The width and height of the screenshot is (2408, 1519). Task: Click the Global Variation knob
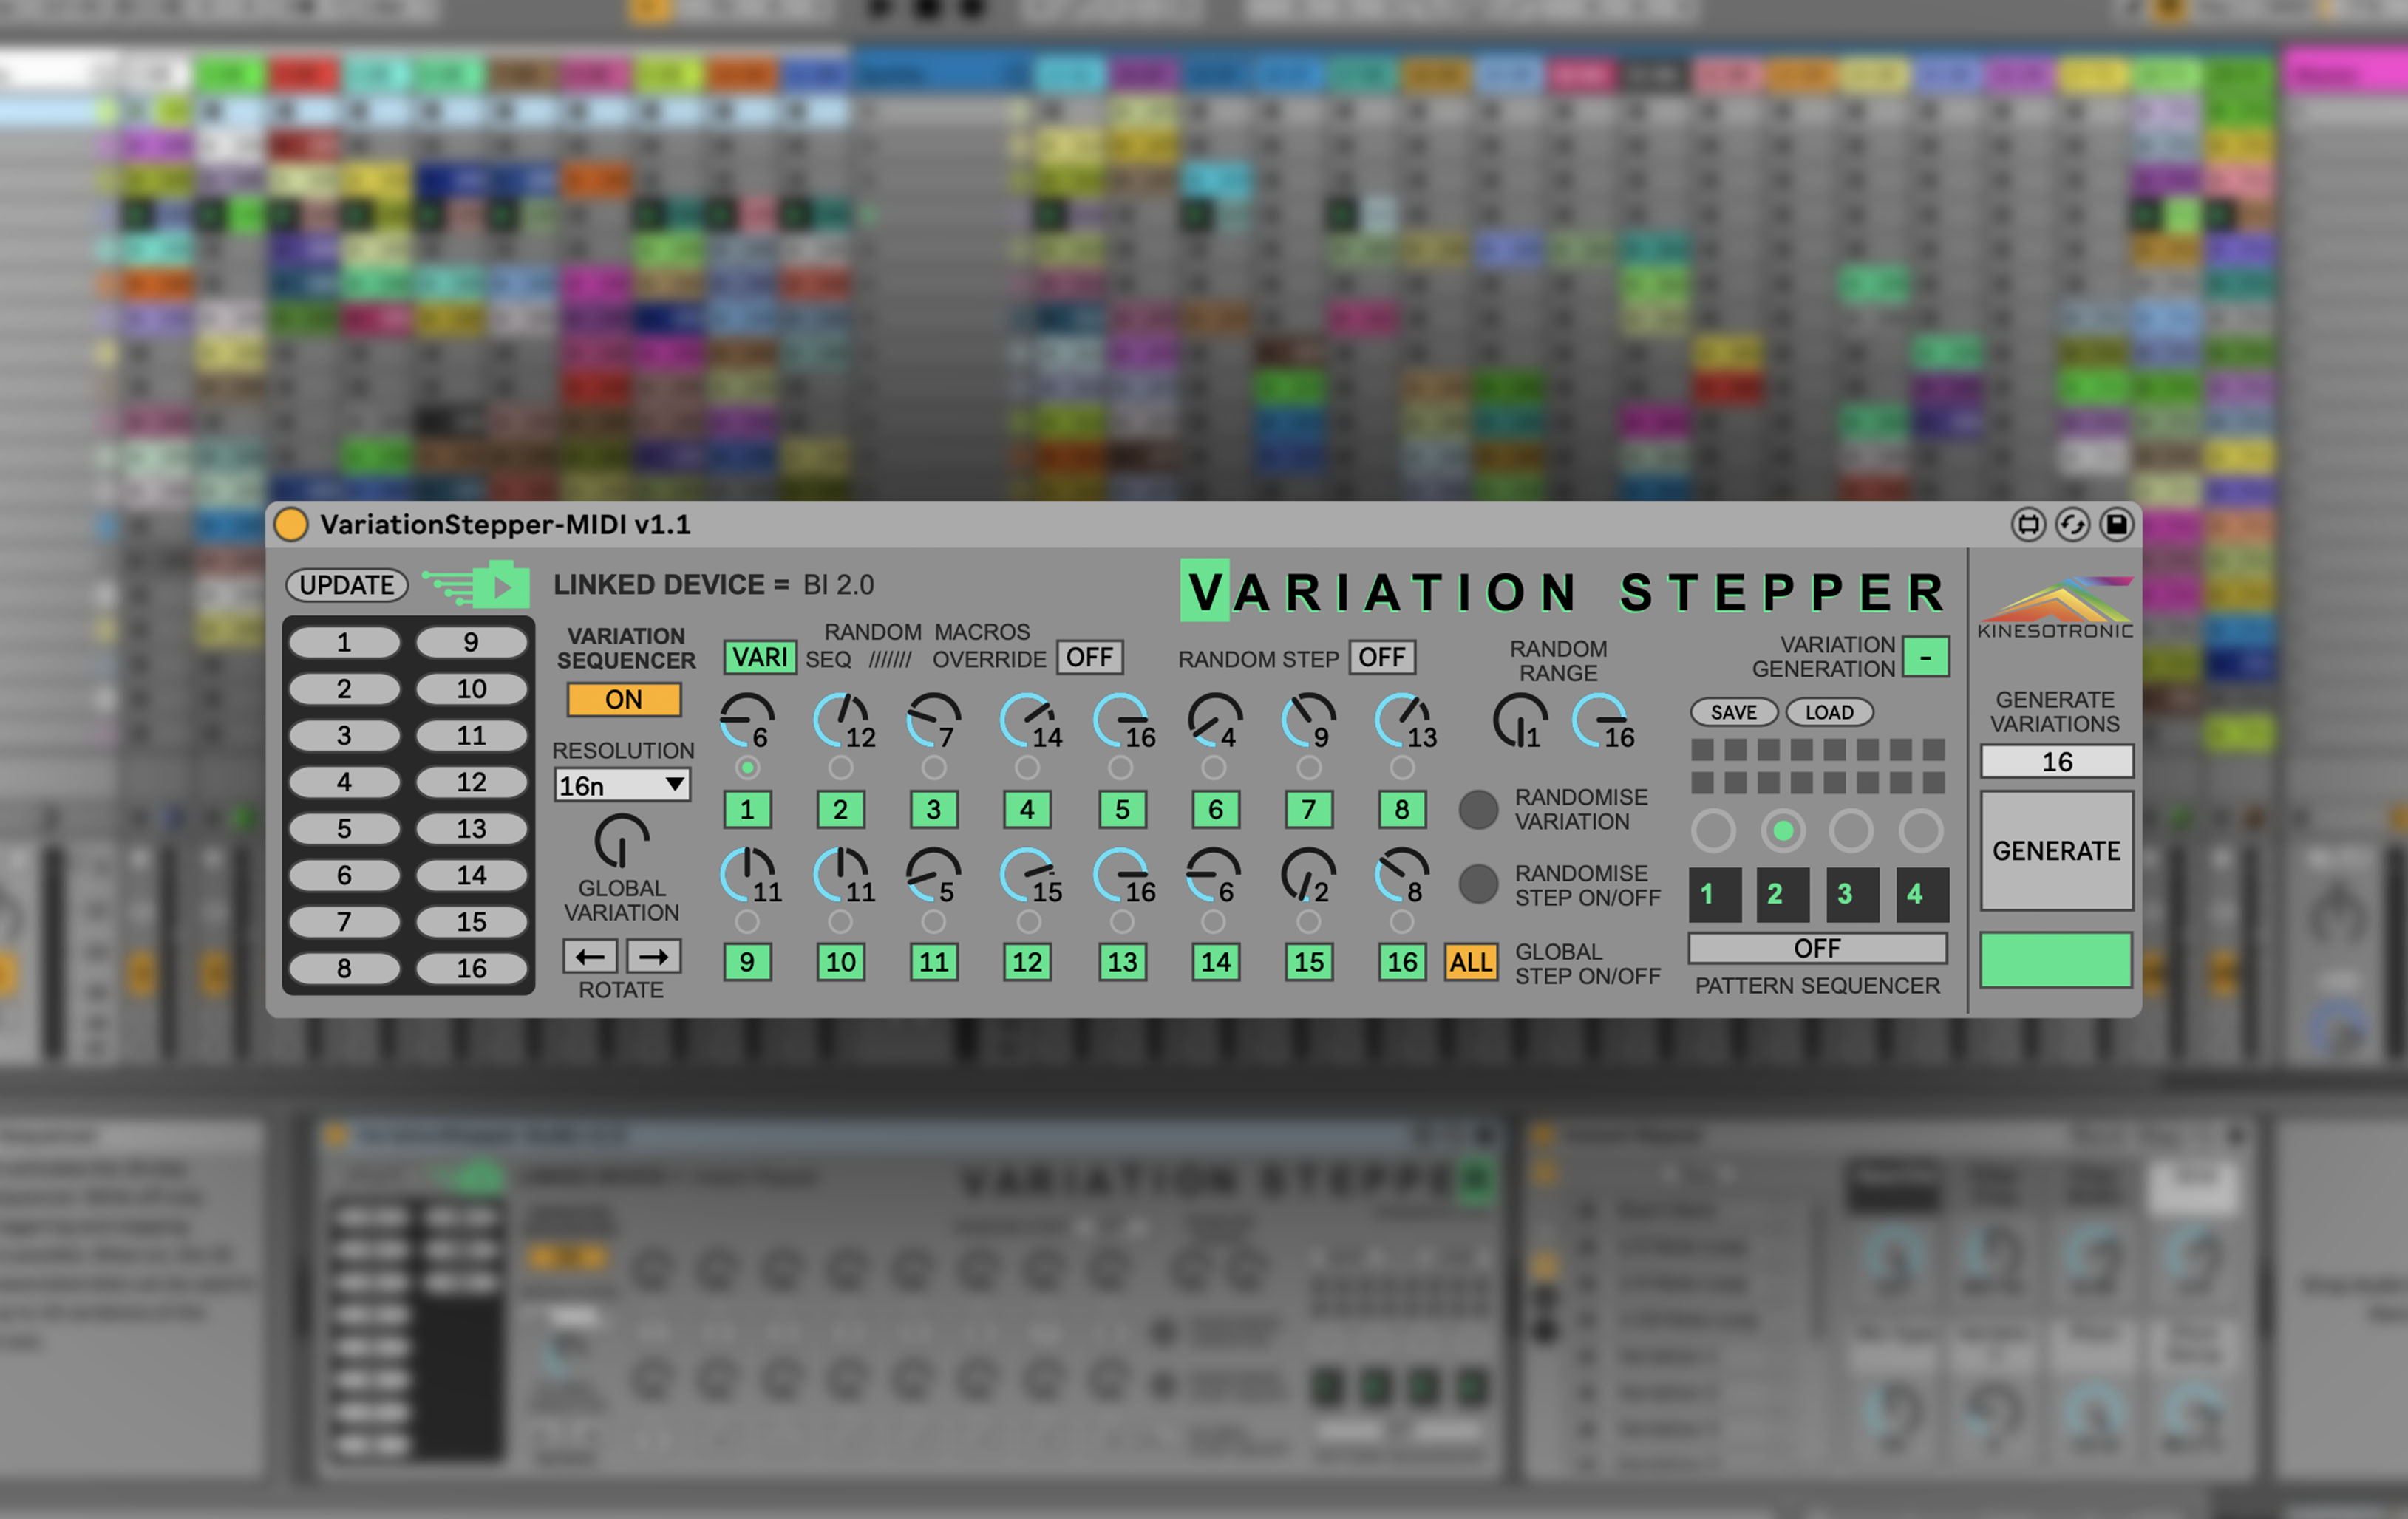622,841
